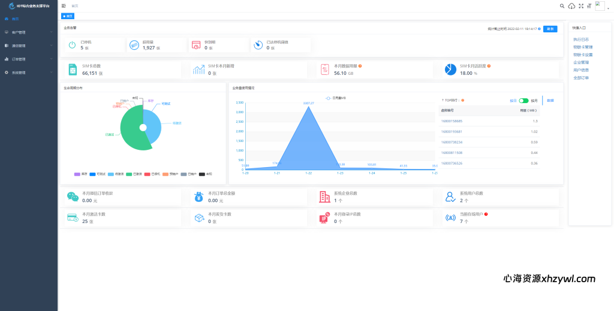Collapse the sidebar with the hamburger icon
The width and height of the screenshot is (614, 311).
coord(64,6)
